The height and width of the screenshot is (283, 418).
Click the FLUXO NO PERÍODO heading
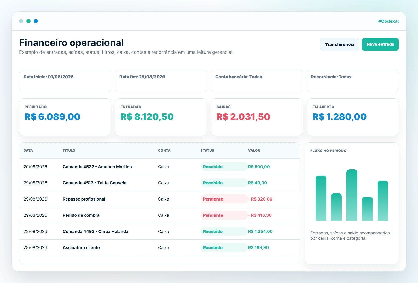tap(328, 151)
